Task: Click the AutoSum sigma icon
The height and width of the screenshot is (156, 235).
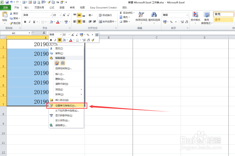Action: tap(121, 13)
